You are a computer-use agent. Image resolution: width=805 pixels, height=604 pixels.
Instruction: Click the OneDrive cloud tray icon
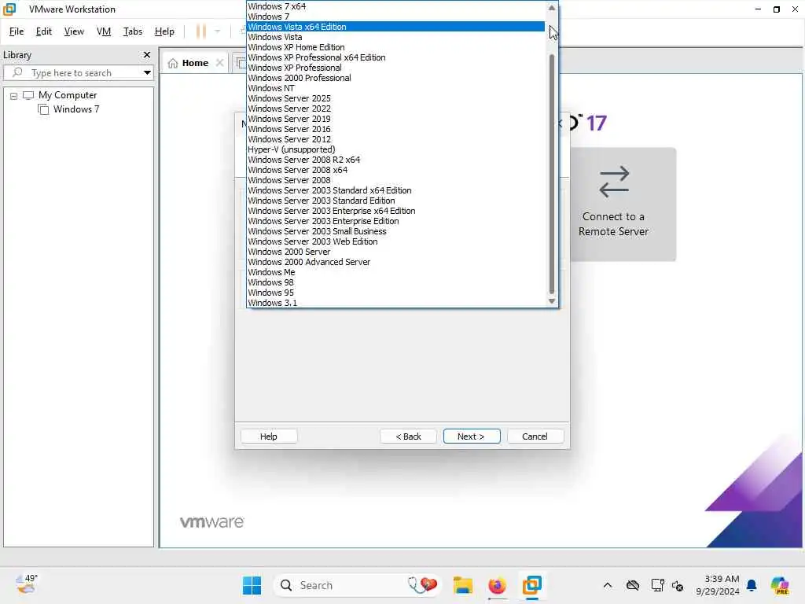633,585
